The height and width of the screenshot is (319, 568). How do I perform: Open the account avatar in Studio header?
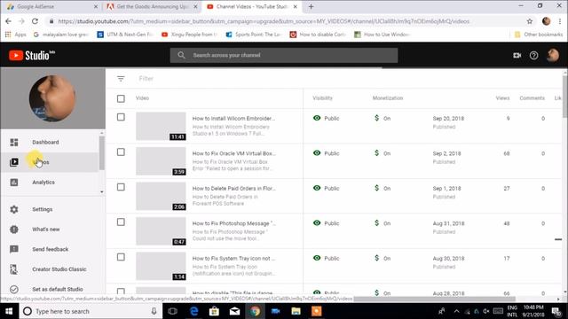tap(553, 55)
